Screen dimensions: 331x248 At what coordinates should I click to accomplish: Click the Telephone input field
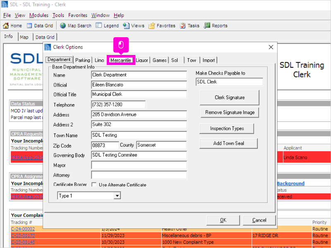[118, 105]
